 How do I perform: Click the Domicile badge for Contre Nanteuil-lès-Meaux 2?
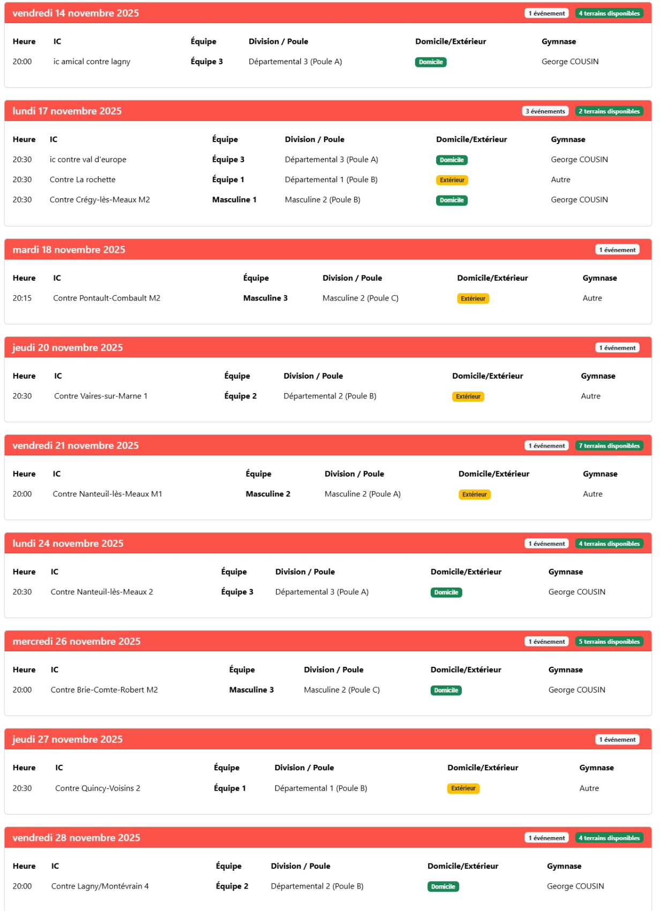coord(446,592)
